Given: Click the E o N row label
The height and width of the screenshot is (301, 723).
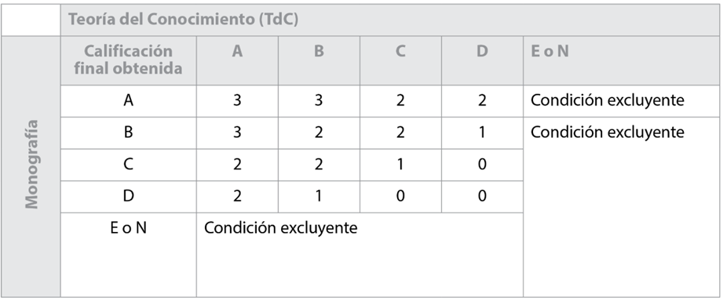Looking at the screenshot, I should [x=128, y=228].
